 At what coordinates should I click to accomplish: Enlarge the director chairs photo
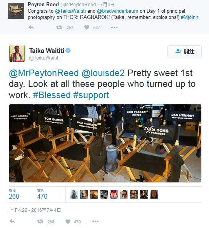(105, 143)
